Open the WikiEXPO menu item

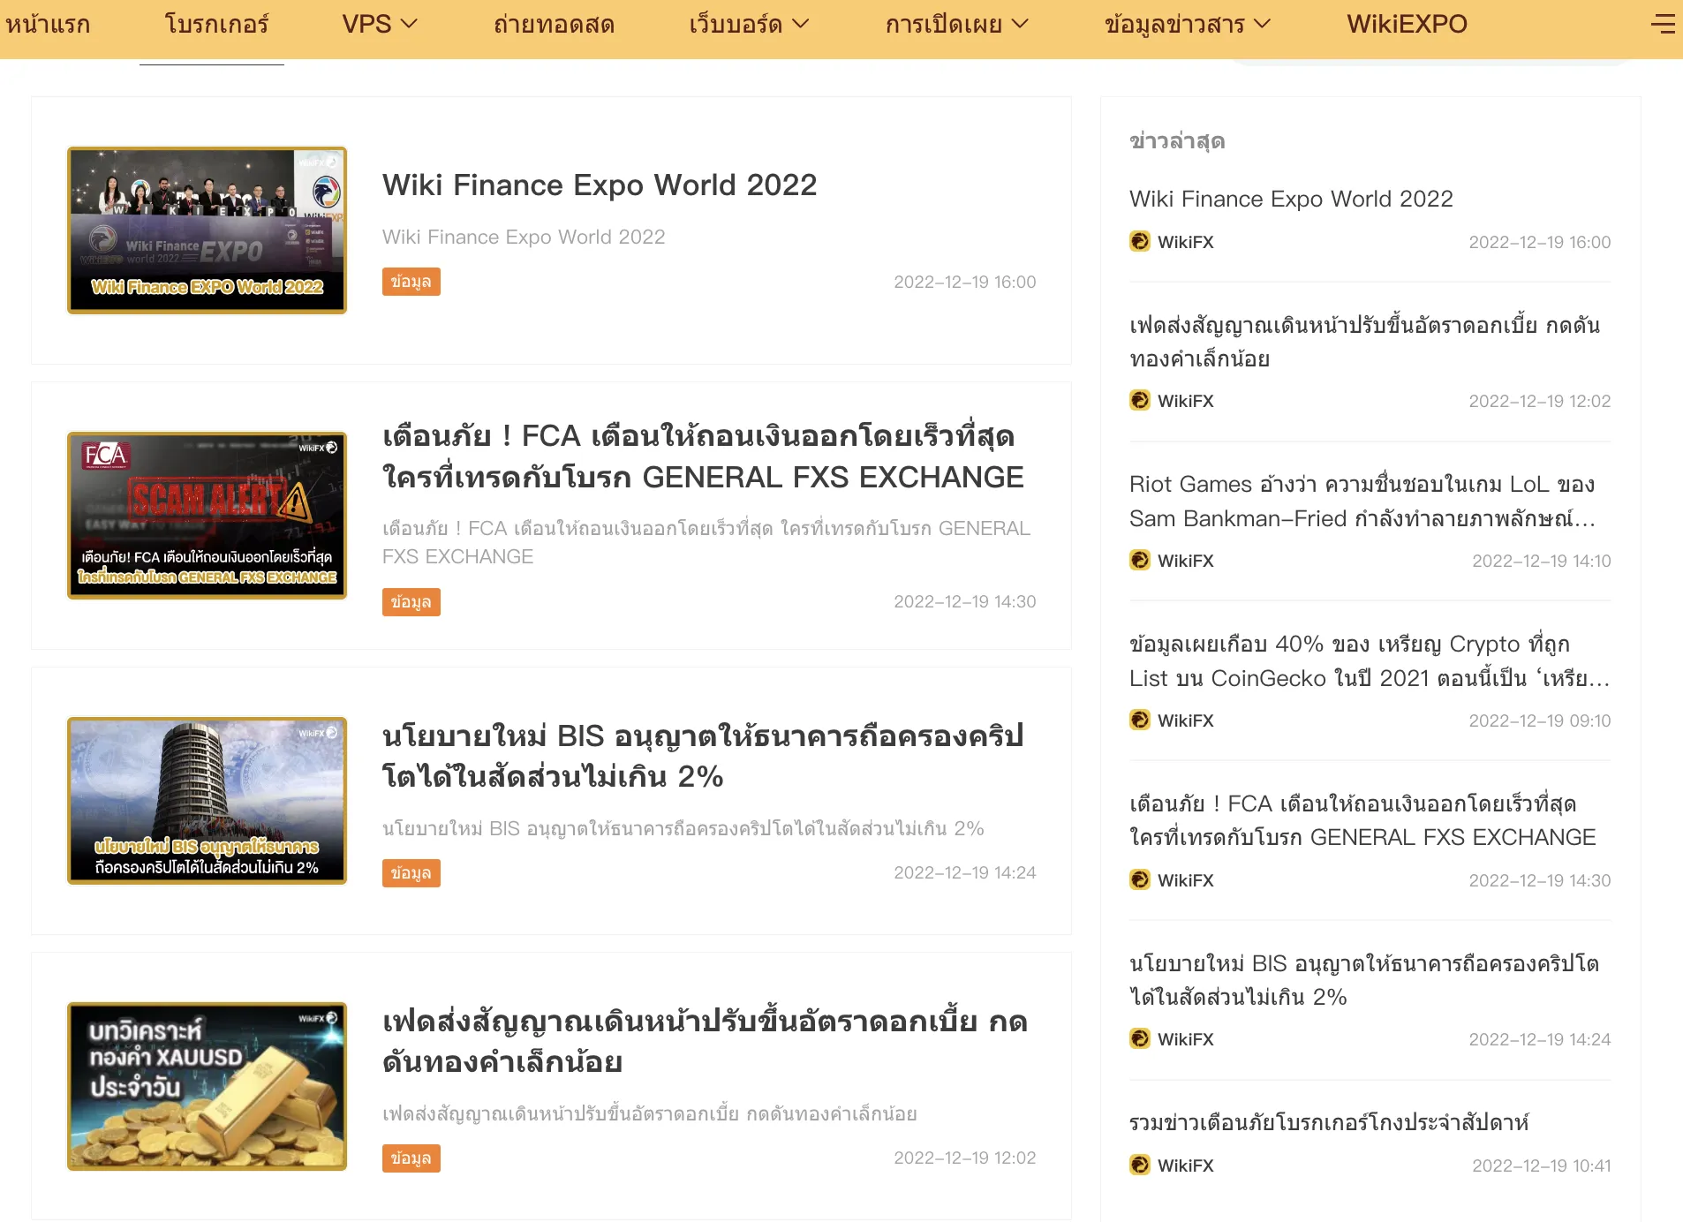click(x=1407, y=24)
